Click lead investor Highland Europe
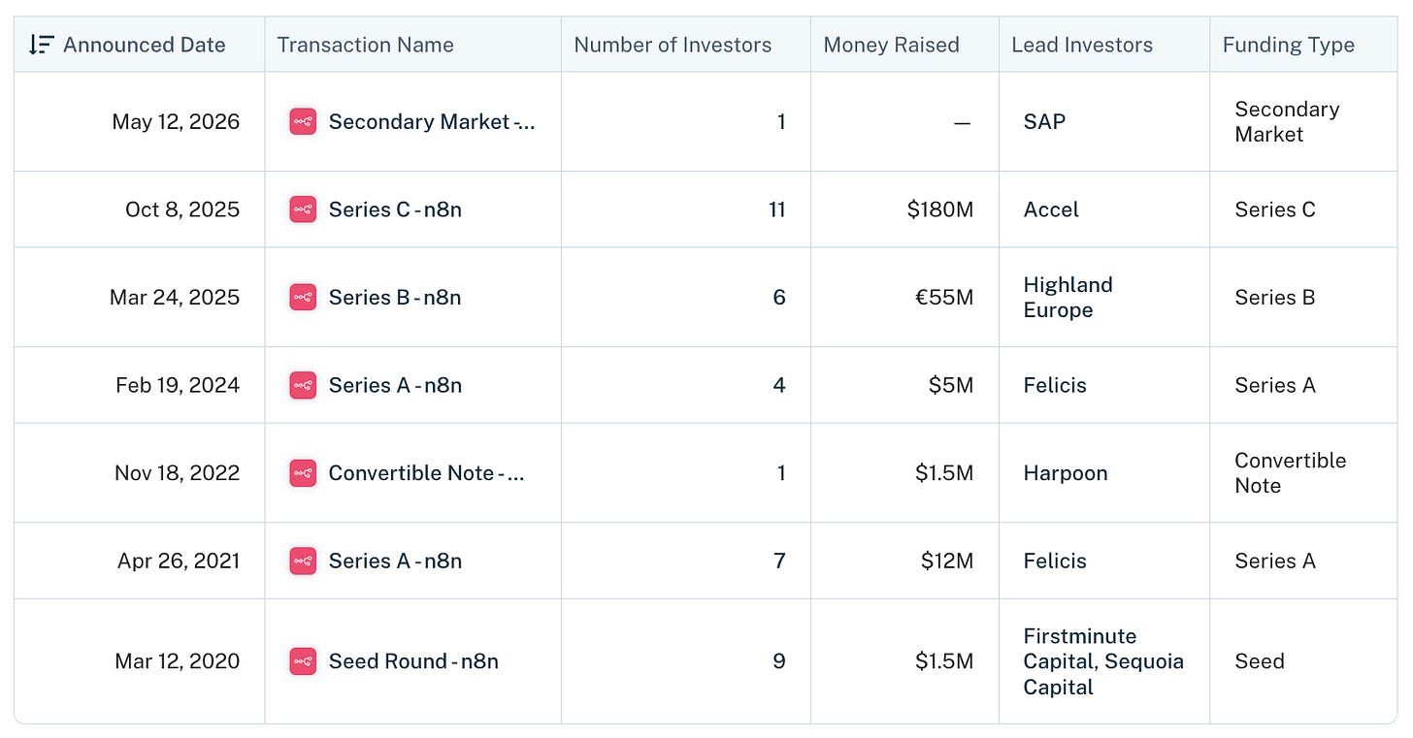Viewport: 1413px width, 738px height. coord(1068,297)
